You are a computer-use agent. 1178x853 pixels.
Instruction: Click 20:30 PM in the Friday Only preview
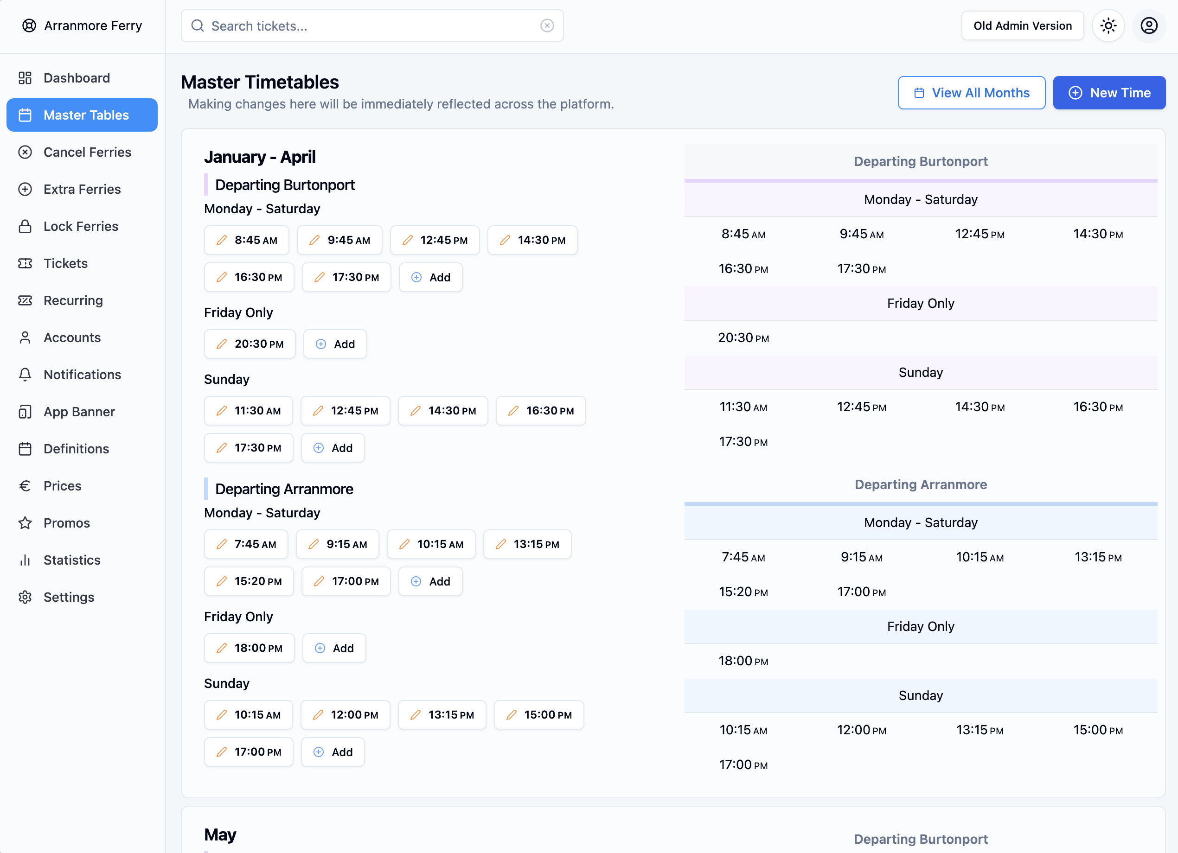[743, 338]
